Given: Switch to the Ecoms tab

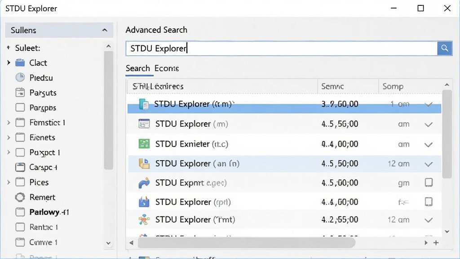Looking at the screenshot, I should [x=167, y=68].
